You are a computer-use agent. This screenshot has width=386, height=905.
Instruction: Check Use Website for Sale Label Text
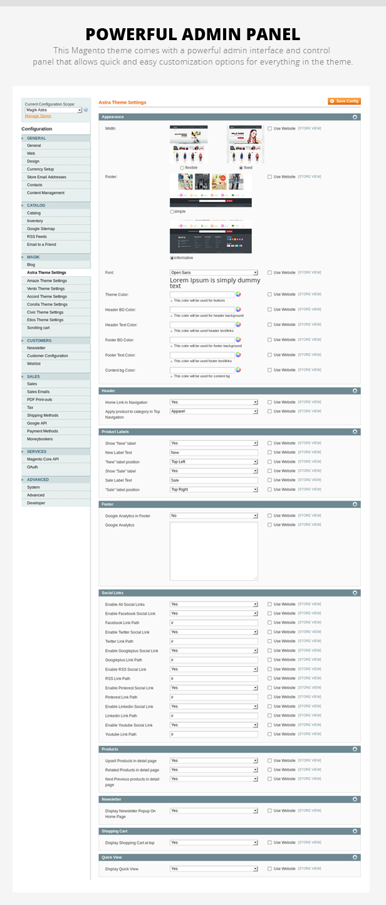tap(270, 480)
